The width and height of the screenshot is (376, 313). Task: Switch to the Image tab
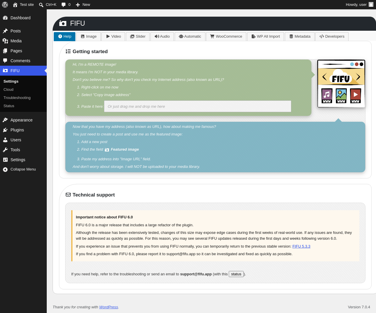pyautogui.click(x=89, y=36)
